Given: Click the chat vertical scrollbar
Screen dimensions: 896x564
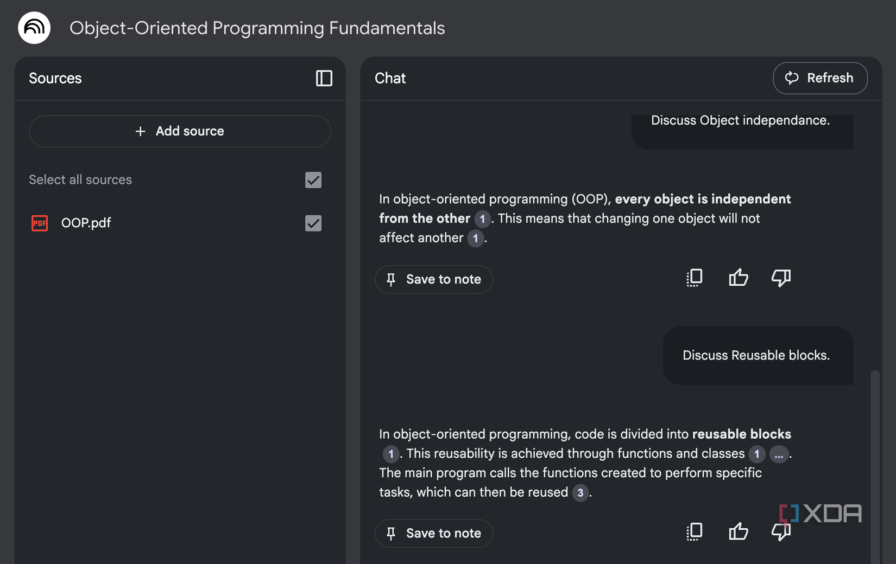Looking at the screenshot, I should [x=874, y=466].
